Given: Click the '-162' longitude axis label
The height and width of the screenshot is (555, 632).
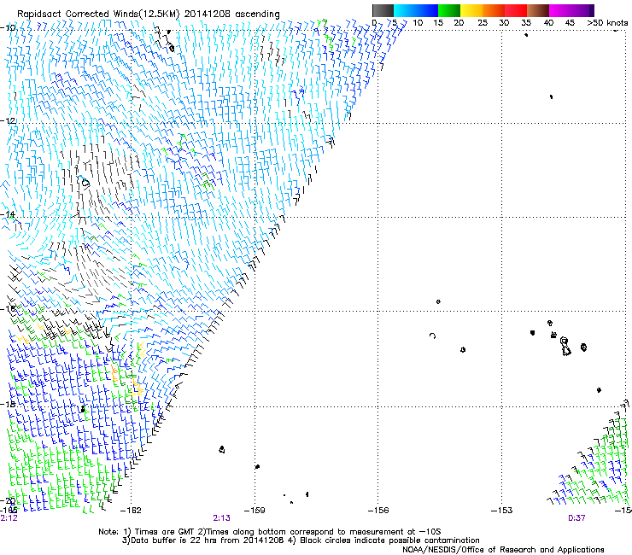Looking at the screenshot, I should pos(131,511).
